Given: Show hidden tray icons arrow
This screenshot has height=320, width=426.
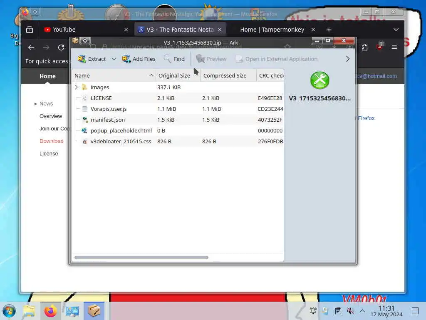Looking at the screenshot, I should (362, 311).
